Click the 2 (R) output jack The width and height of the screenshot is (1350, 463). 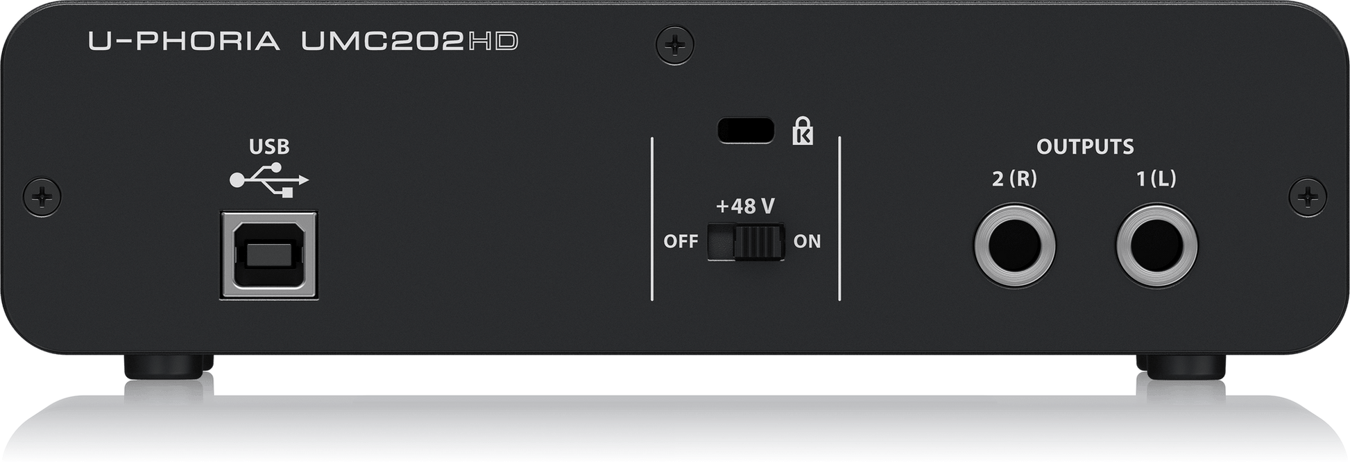(x=1014, y=245)
